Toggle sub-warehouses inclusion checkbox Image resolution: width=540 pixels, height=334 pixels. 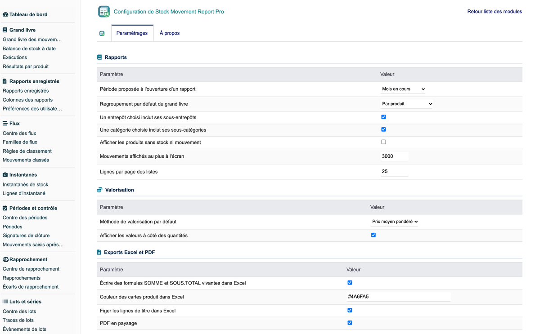pos(383,117)
